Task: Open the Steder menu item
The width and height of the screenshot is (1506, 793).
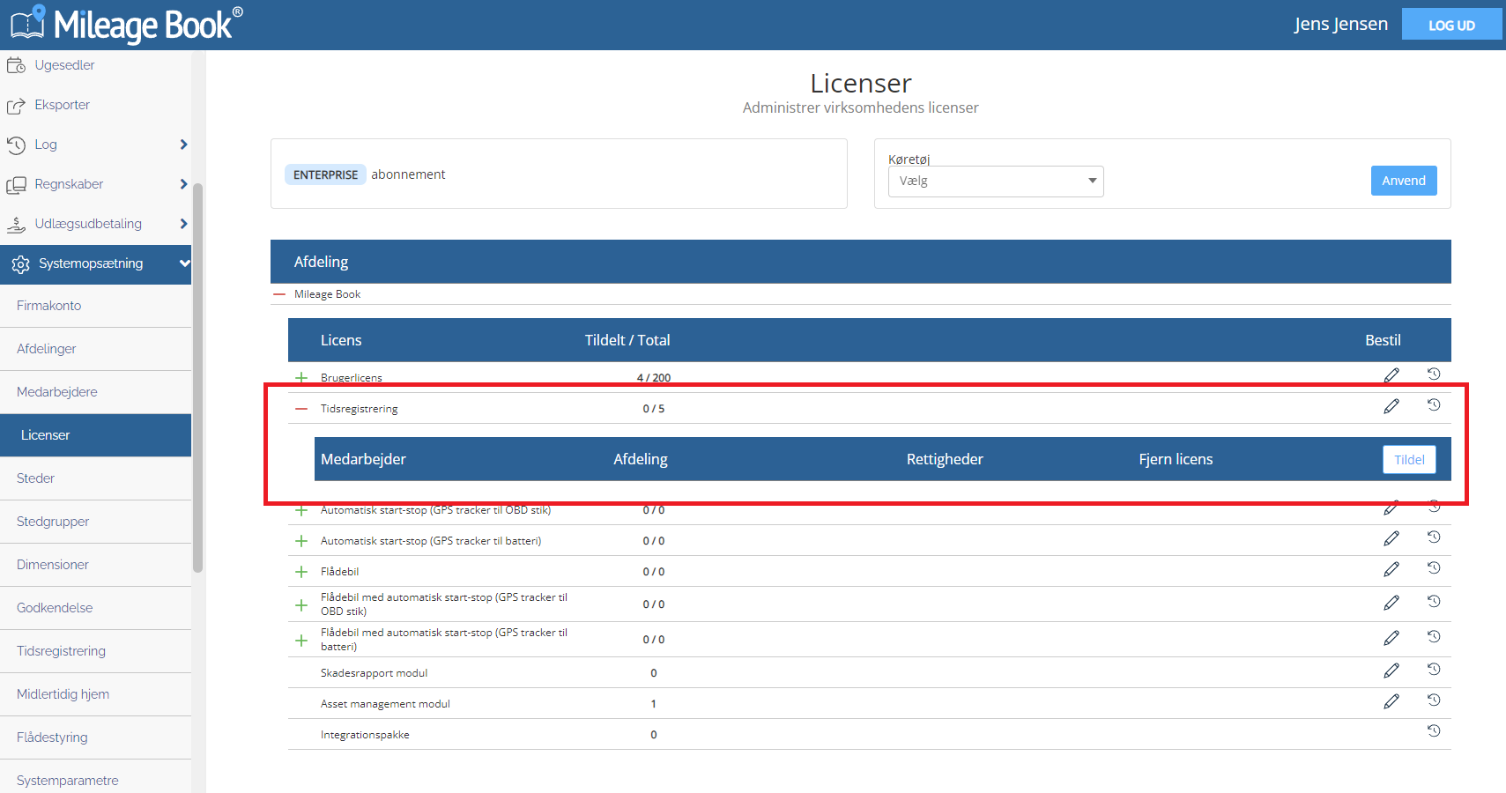Action: [95, 478]
